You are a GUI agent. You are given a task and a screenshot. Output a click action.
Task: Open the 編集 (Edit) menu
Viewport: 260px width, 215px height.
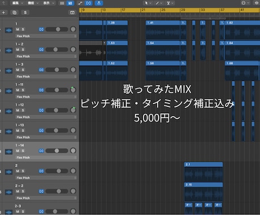tap(18, 3)
